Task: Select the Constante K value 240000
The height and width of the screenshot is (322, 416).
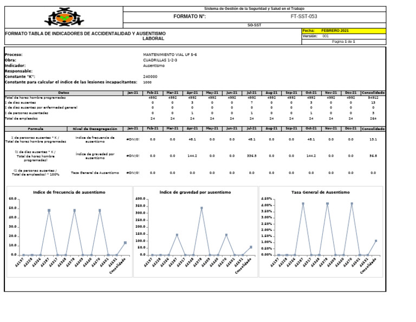Action: (x=150, y=77)
